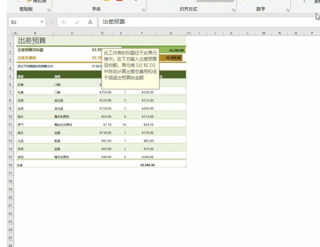This screenshot has width=320, height=247.
Task: Click the Enter checkmark in formula bar
Action: 77,22
